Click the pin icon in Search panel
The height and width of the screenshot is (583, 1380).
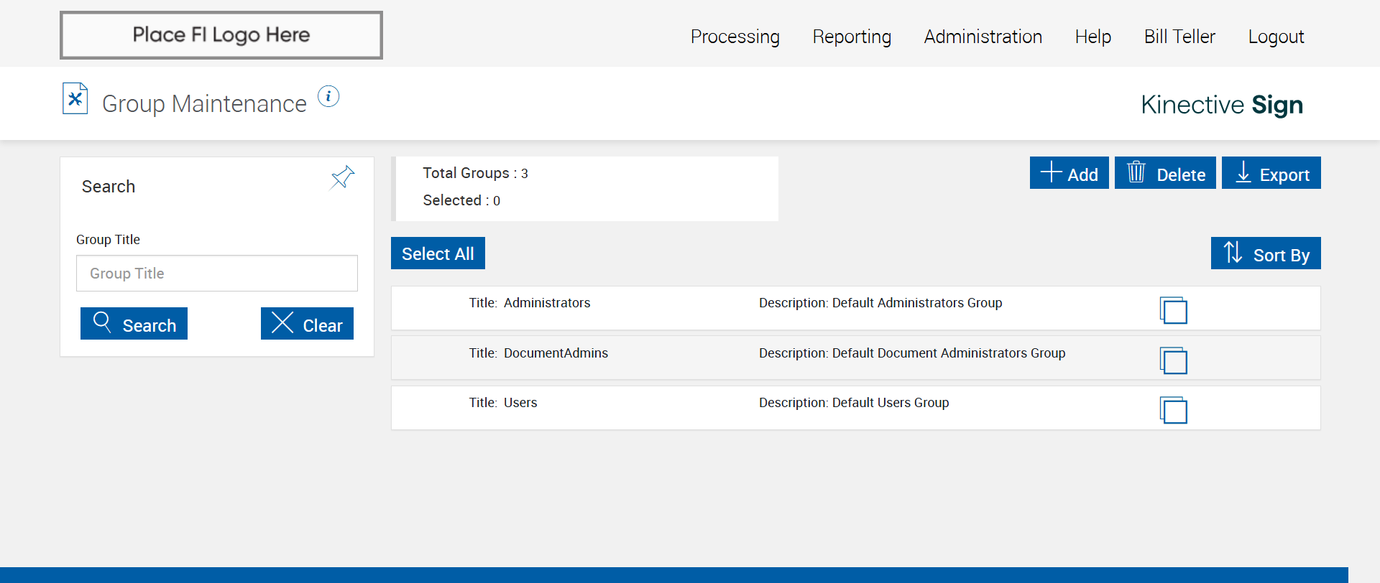click(x=343, y=177)
